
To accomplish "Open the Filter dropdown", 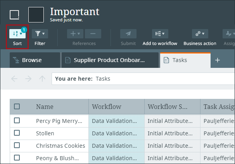I will tap(40, 34).
